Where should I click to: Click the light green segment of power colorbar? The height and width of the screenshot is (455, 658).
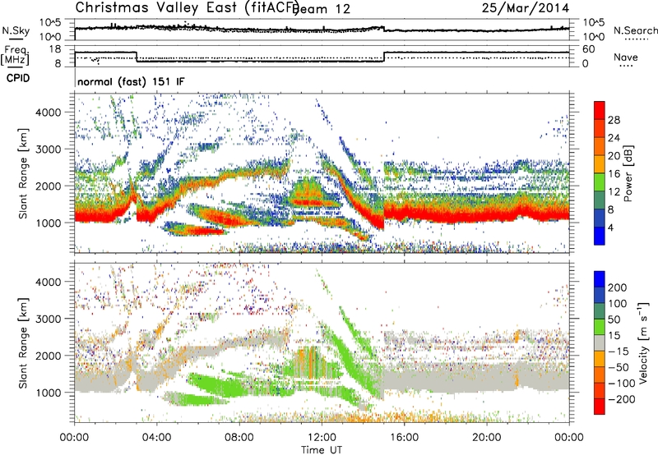(600, 182)
